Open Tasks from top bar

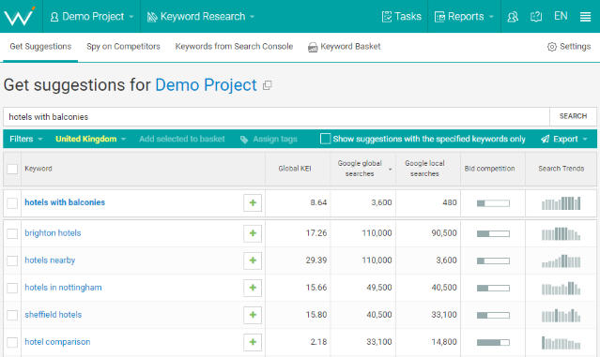[401, 17]
